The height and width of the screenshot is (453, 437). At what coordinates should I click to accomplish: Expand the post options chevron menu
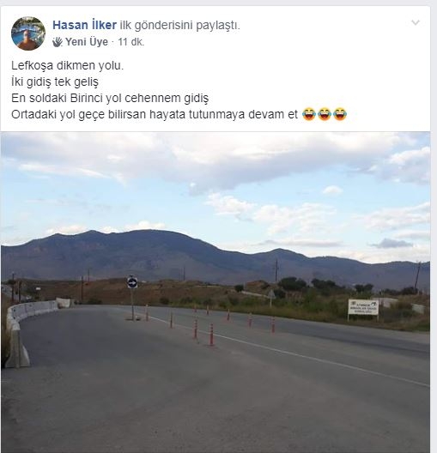pos(416,22)
